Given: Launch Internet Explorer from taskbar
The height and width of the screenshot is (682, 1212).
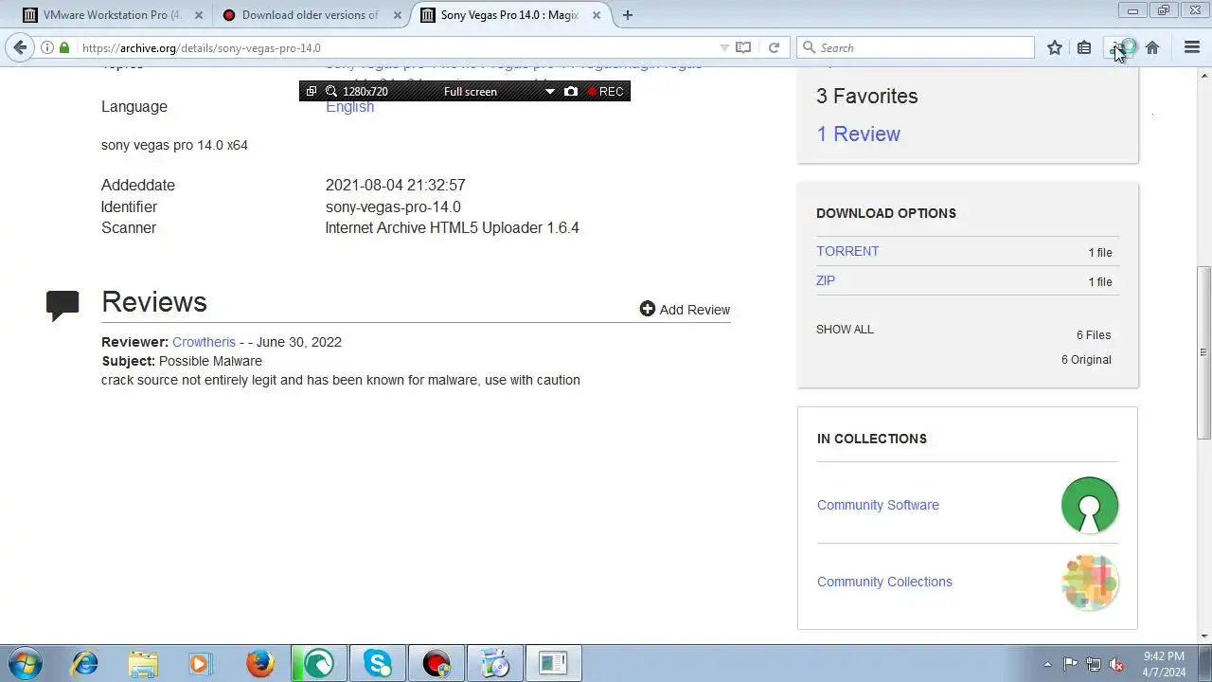Looking at the screenshot, I should click(x=84, y=663).
